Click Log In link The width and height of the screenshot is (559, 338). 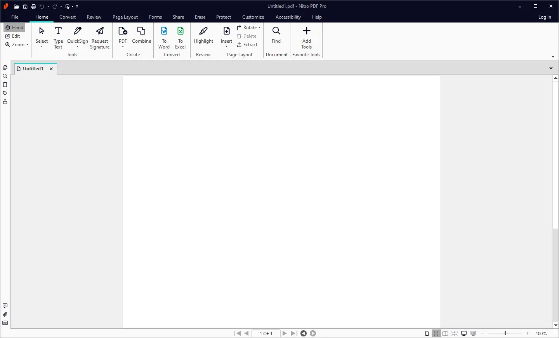(x=545, y=17)
